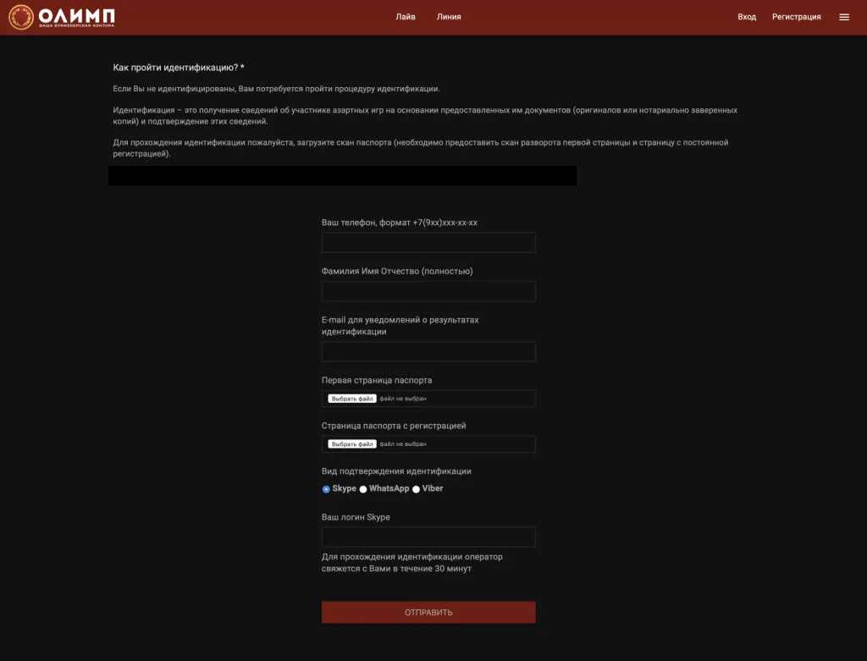The width and height of the screenshot is (867, 661).
Task: Click the text about operator contacting within 30 минут
Action: coord(412,563)
